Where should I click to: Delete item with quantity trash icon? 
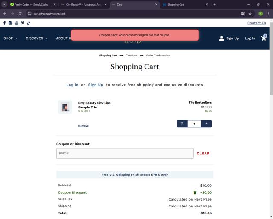[182, 124]
